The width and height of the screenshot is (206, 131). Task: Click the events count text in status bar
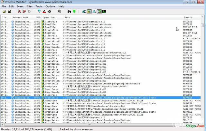26,129
